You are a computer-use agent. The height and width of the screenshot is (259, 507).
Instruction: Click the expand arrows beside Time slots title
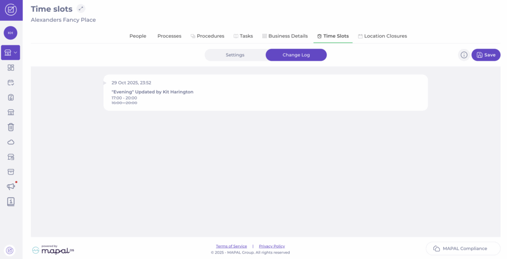pos(81,8)
